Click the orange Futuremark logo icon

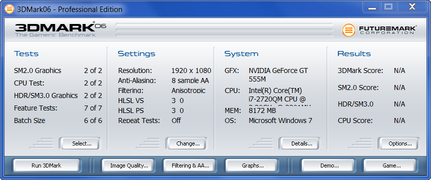(348, 30)
